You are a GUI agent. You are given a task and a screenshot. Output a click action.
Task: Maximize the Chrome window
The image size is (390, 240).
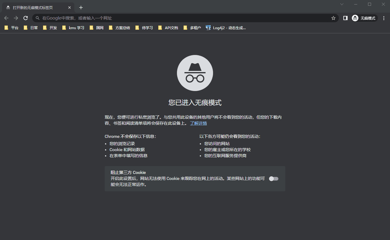point(370,4)
